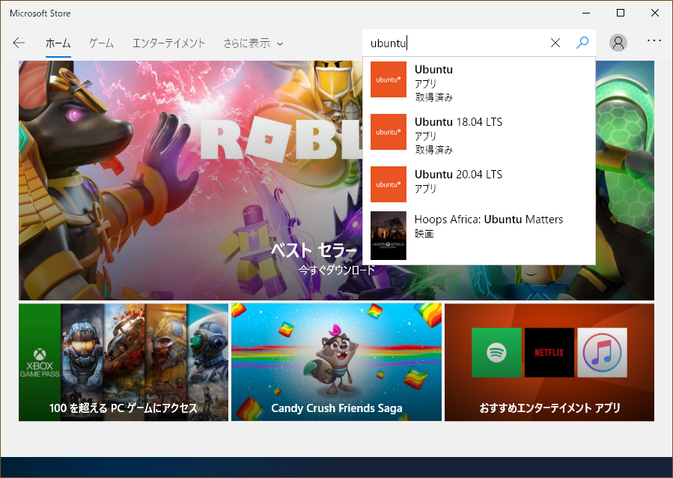673x478 pixels.
Task: Select the ホーム tab
Action: point(58,43)
